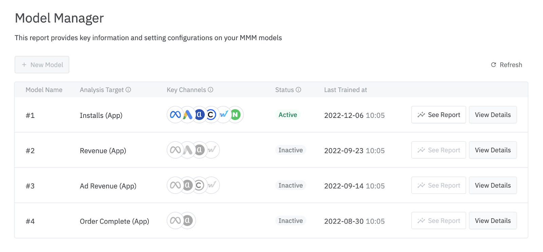
Task: Open View Details for Order Complete model
Action: pos(493,220)
